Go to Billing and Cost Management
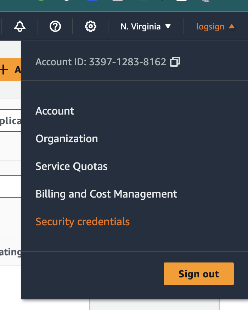The height and width of the screenshot is (310, 248). 106,194
